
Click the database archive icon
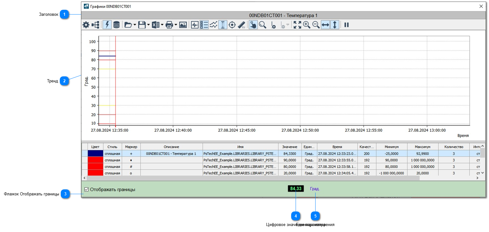[116, 25]
